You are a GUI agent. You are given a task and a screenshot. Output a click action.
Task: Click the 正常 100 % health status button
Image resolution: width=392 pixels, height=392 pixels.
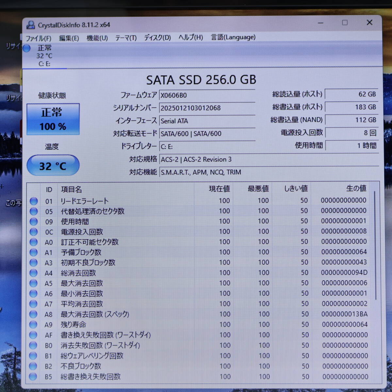(53, 119)
